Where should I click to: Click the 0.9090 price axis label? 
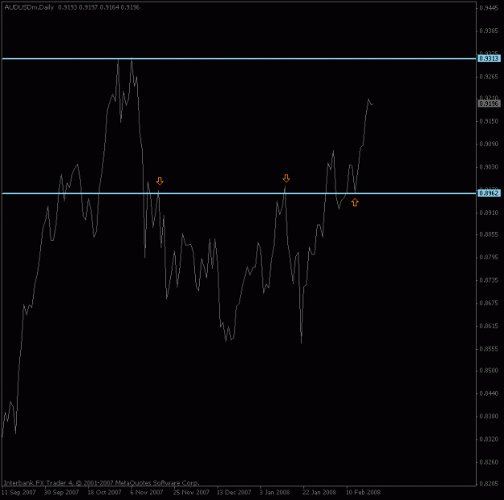489,144
